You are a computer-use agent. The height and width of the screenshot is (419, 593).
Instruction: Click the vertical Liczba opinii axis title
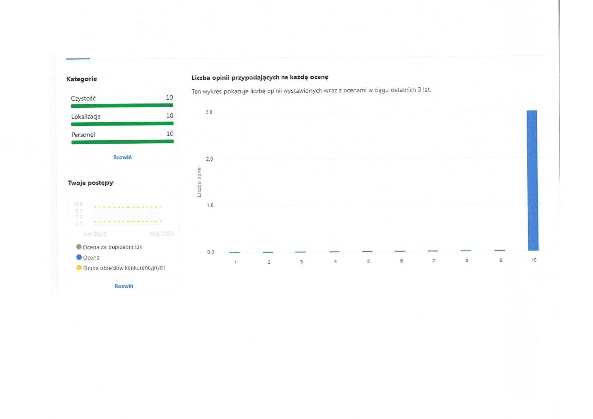[x=199, y=182]
